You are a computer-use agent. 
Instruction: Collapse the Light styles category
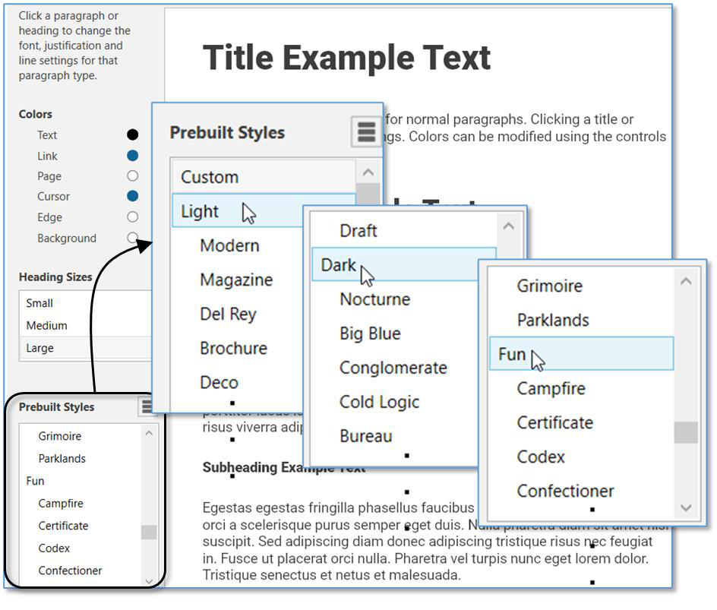pos(200,212)
